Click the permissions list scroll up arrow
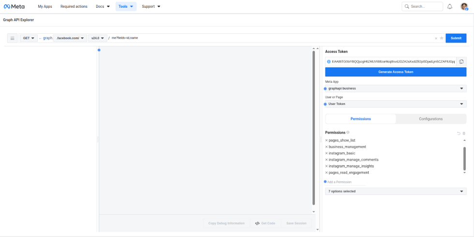The height and width of the screenshot is (237, 474). [465, 140]
